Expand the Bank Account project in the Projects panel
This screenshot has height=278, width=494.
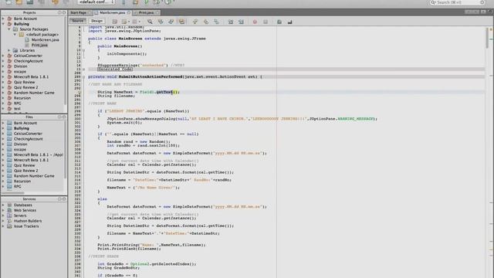[x=3, y=19]
